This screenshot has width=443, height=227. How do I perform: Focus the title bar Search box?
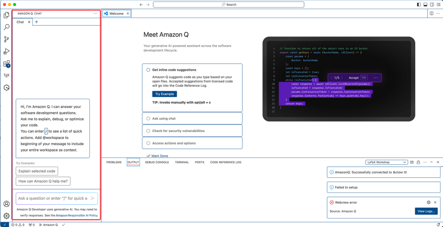coord(228,5)
